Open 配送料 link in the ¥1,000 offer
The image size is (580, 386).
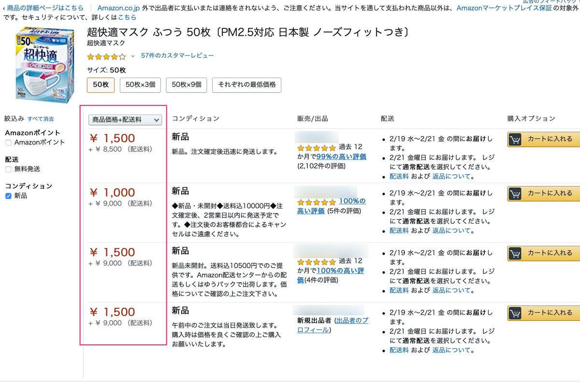399,230
